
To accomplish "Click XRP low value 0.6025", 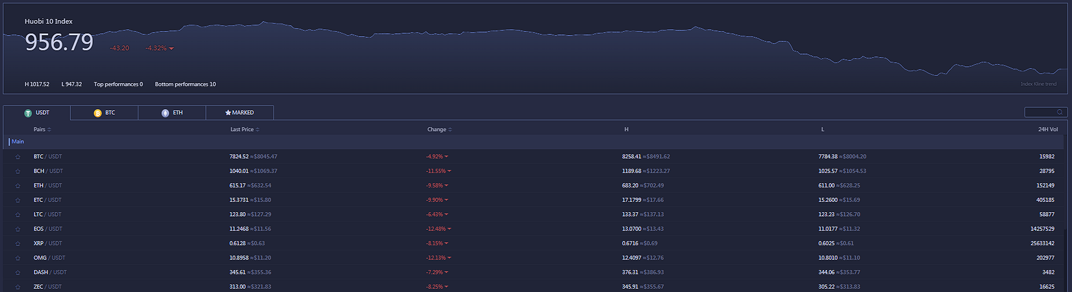I will (x=826, y=243).
